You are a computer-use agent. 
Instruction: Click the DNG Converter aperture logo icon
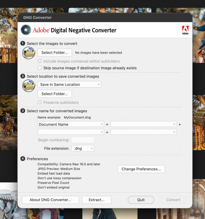[x=26, y=30]
